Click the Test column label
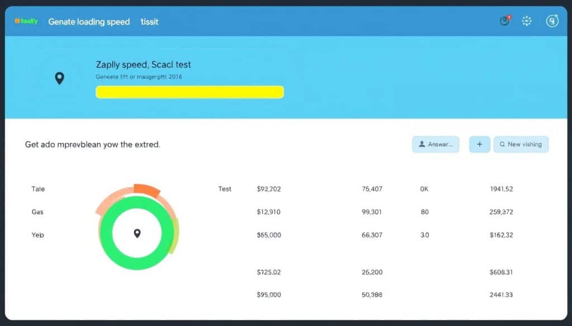 (x=225, y=189)
